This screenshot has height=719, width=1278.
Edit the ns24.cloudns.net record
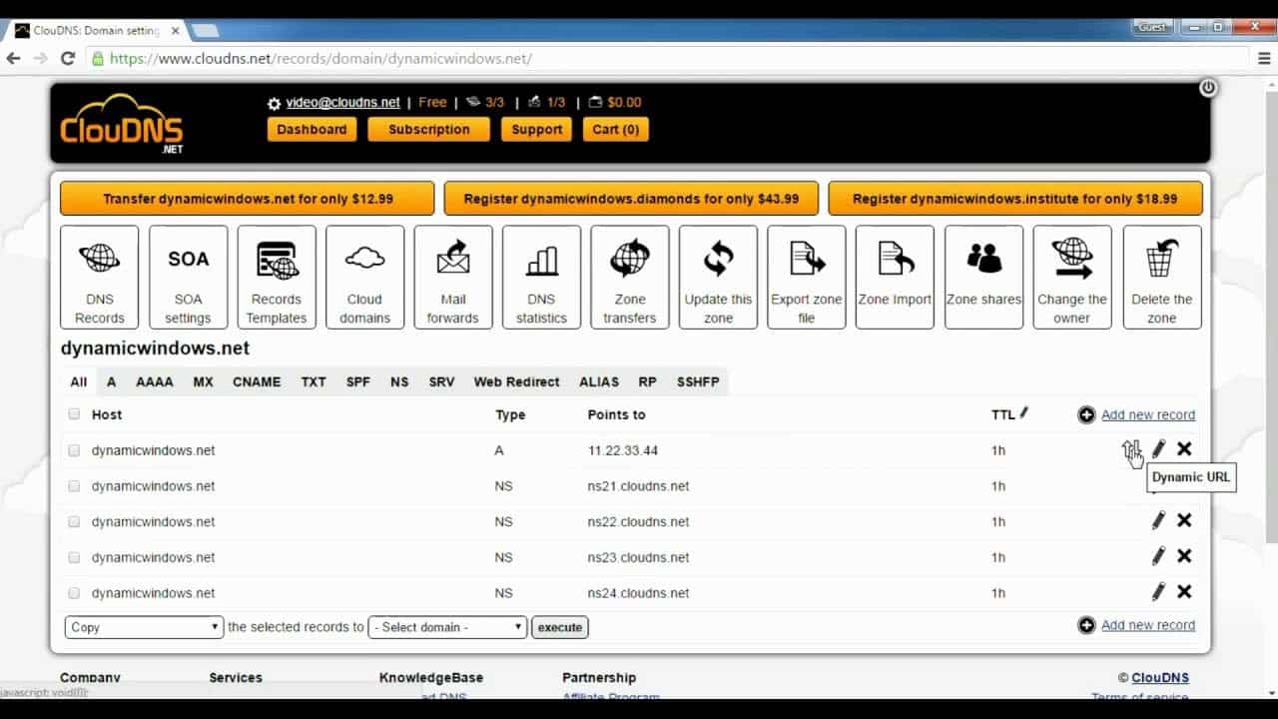(1158, 592)
